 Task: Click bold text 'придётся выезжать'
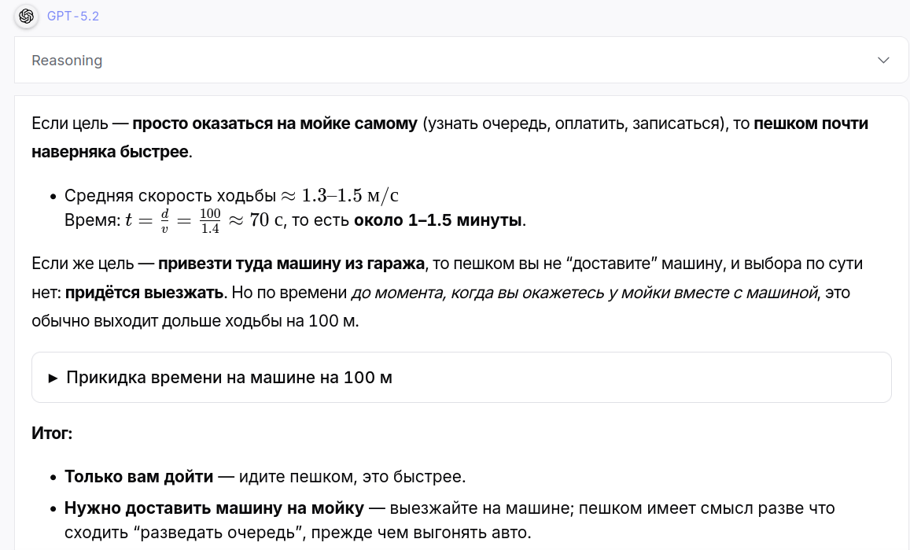click(145, 293)
